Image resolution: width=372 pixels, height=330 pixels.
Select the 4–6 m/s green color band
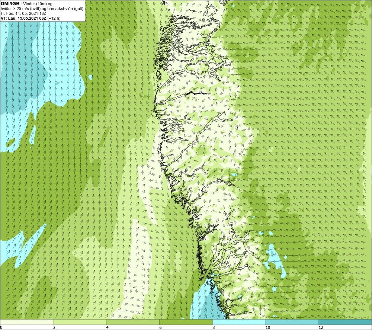click(x=133, y=322)
